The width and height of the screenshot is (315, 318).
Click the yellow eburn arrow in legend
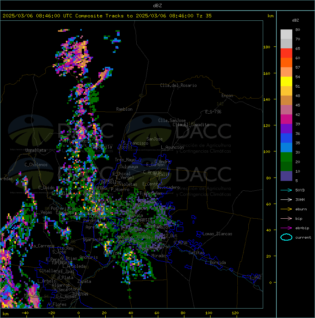tap(286, 209)
